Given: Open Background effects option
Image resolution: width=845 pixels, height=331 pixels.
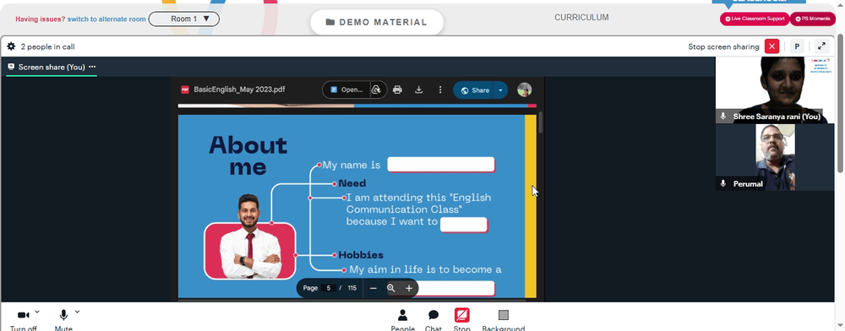Looking at the screenshot, I should click(504, 320).
